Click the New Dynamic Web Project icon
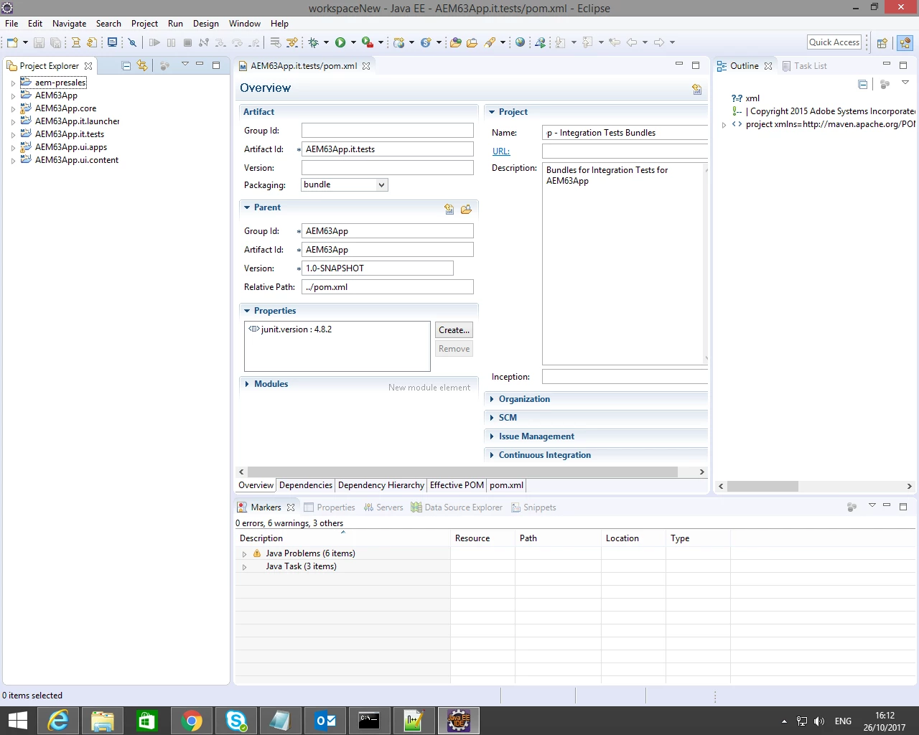Screen dimensions: 919x735 (399, 42)
